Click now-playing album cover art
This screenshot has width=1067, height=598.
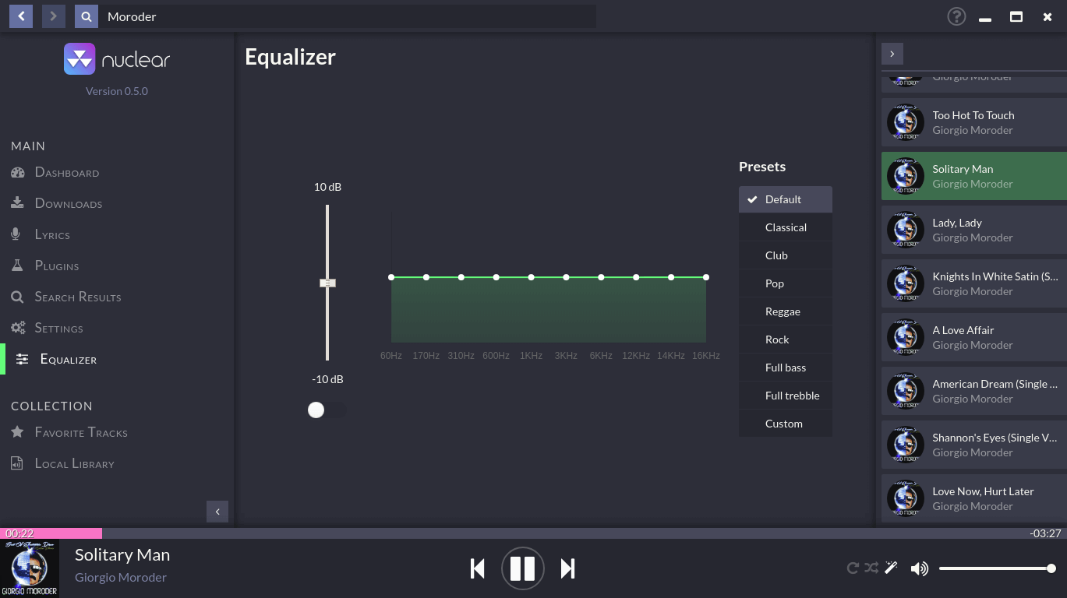[30, 568]
